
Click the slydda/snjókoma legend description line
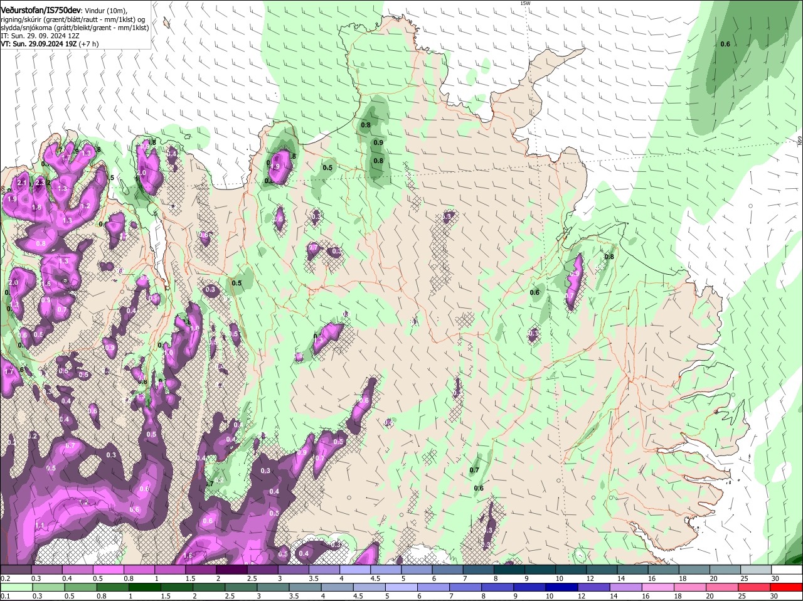[x=75, y=28]
